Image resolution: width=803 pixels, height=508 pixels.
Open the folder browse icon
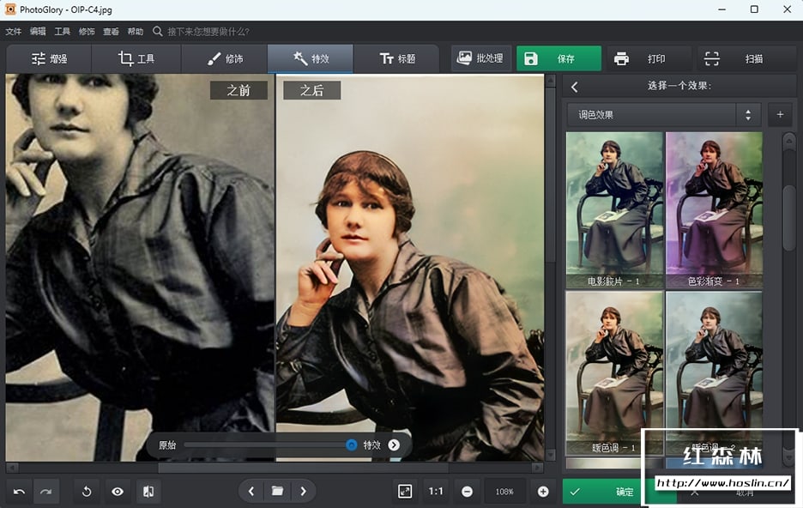point(277,491)
